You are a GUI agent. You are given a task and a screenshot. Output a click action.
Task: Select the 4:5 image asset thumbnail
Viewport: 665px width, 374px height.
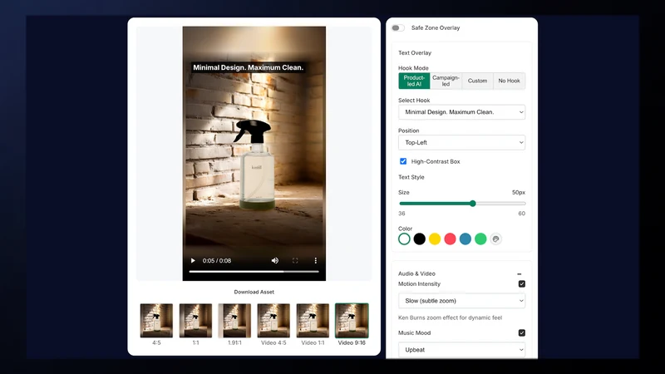click(156, 321)
